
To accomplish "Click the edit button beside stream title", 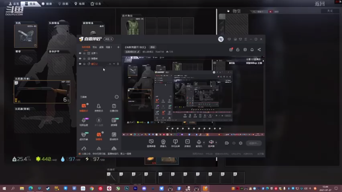I will 153,47.
